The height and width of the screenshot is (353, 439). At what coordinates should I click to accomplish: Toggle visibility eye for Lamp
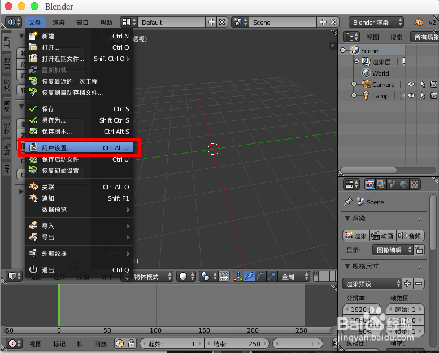pyautogui.click(x=411, y=95)
